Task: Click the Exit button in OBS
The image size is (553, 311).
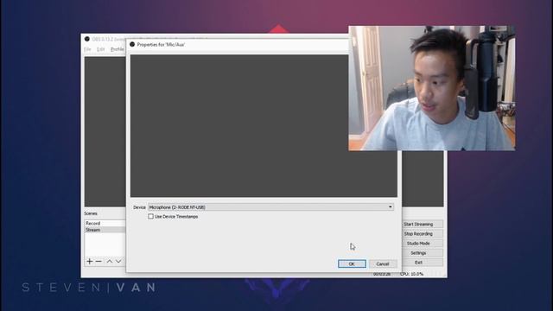Action: click(x=418, y=263)
